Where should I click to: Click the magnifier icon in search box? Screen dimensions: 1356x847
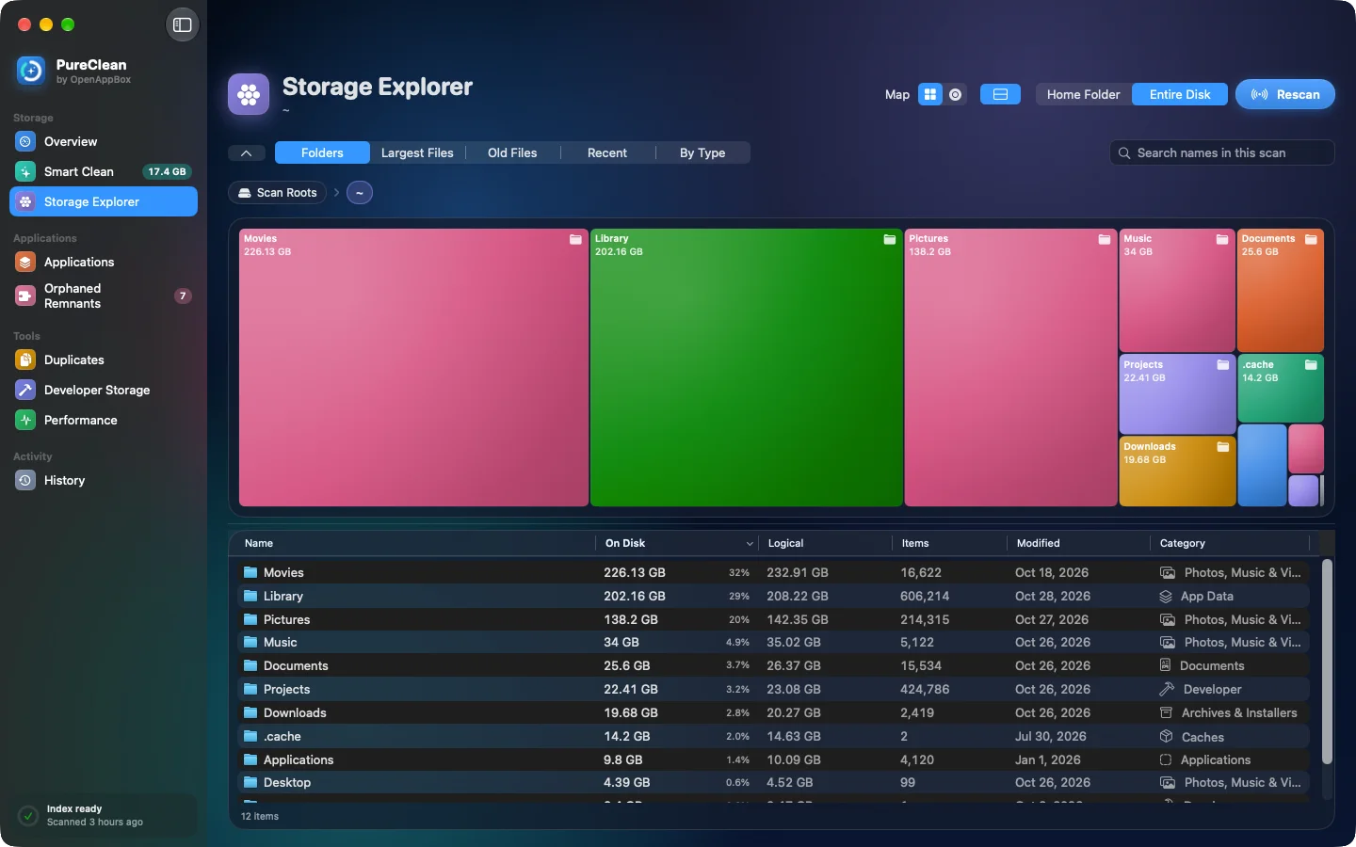tap(1124, 152)
